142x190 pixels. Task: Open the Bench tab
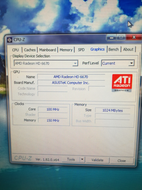point(114,49)
